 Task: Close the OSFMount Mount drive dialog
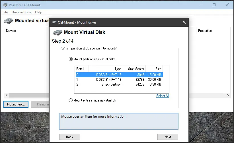[x=184, y=22]
